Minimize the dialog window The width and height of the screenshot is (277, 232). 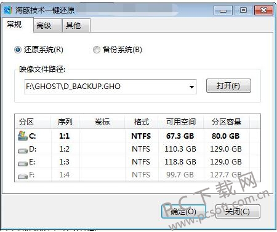tap(223, 10)
